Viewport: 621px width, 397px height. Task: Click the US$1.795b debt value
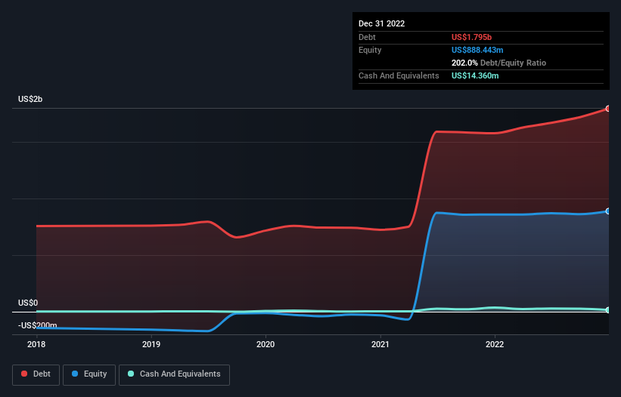point(472,37)
